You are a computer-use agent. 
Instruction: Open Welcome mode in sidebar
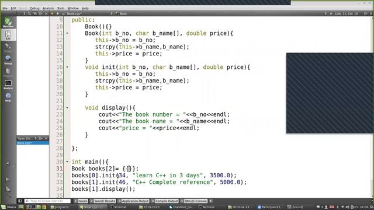(x=8, y=23)
